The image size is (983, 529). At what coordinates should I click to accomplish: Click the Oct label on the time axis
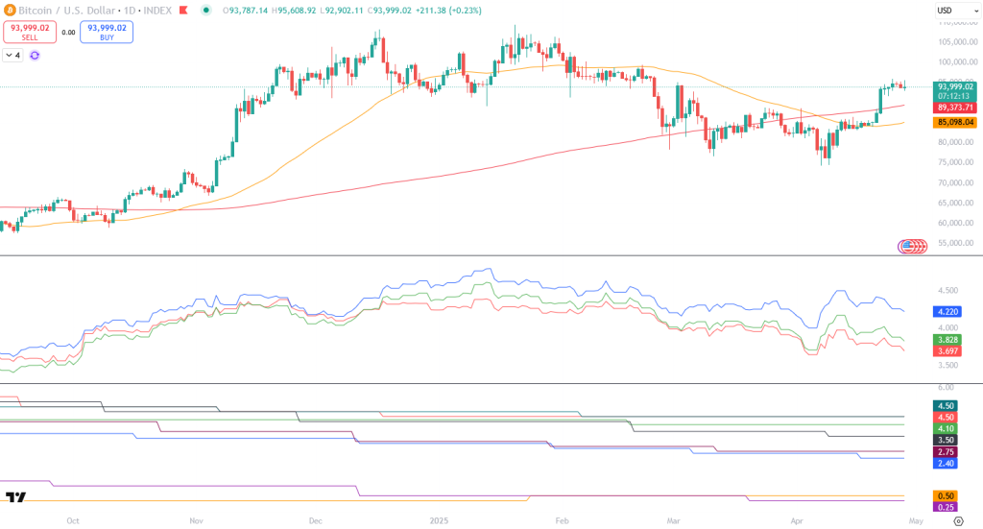(x=73, y=521)
